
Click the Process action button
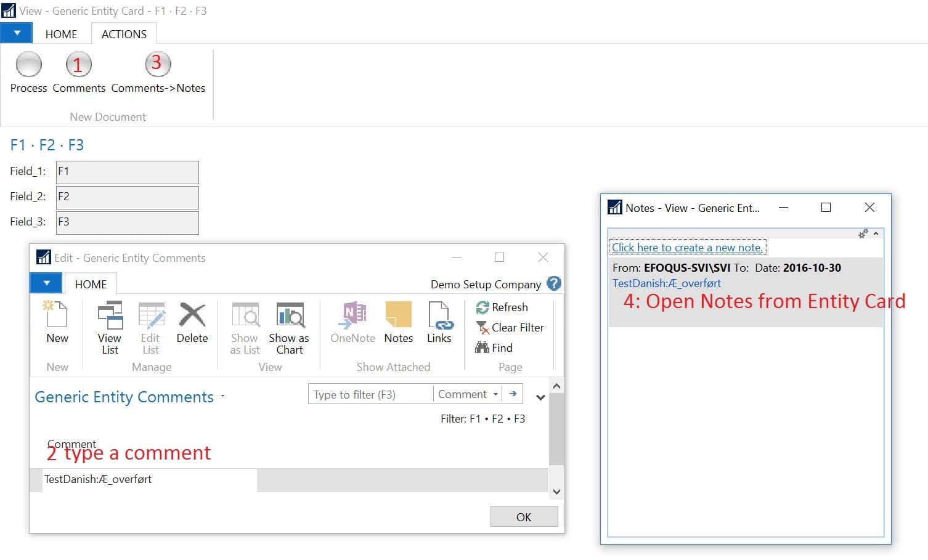[28, 73]
